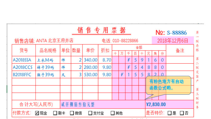Click the 数量 column header
211x119 pixels.
pos(77,50)
